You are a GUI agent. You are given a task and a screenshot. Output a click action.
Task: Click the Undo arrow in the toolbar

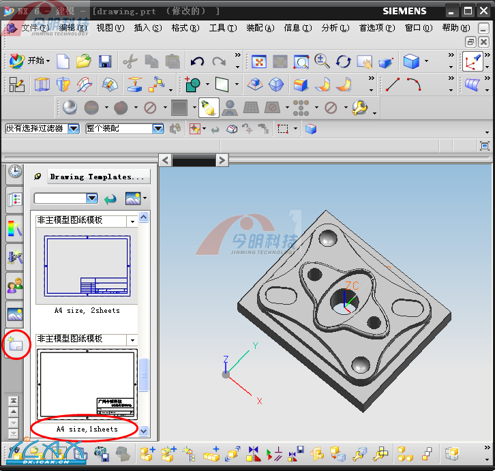197,61
